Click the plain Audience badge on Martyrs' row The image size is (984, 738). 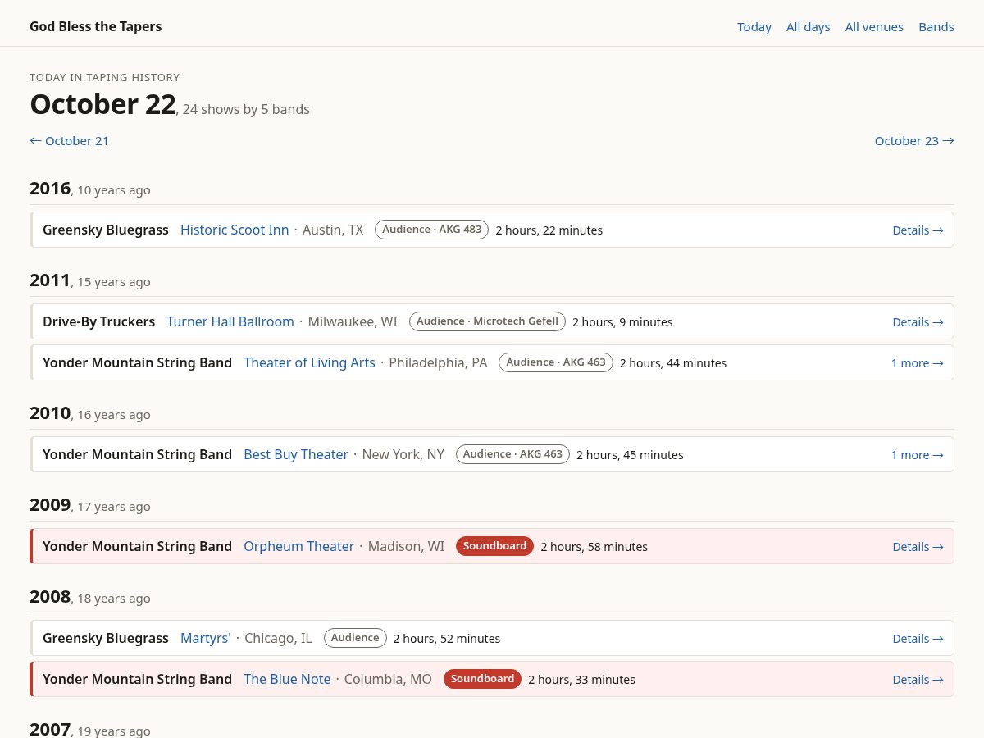[x=355, y=638]
